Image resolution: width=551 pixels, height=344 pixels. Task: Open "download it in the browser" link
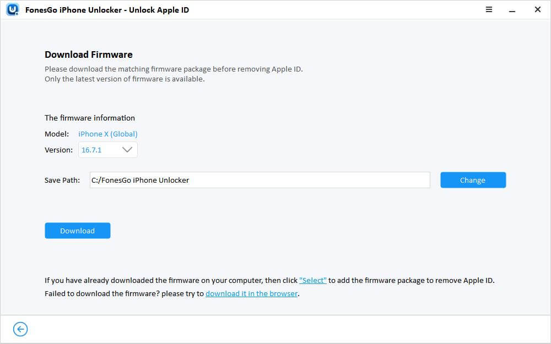(251, 293)
